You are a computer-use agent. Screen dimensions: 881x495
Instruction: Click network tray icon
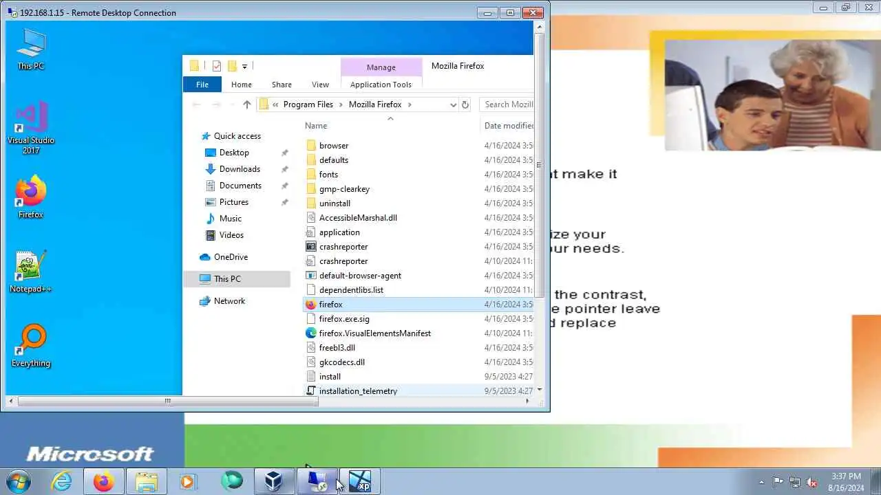click(795, 482)
